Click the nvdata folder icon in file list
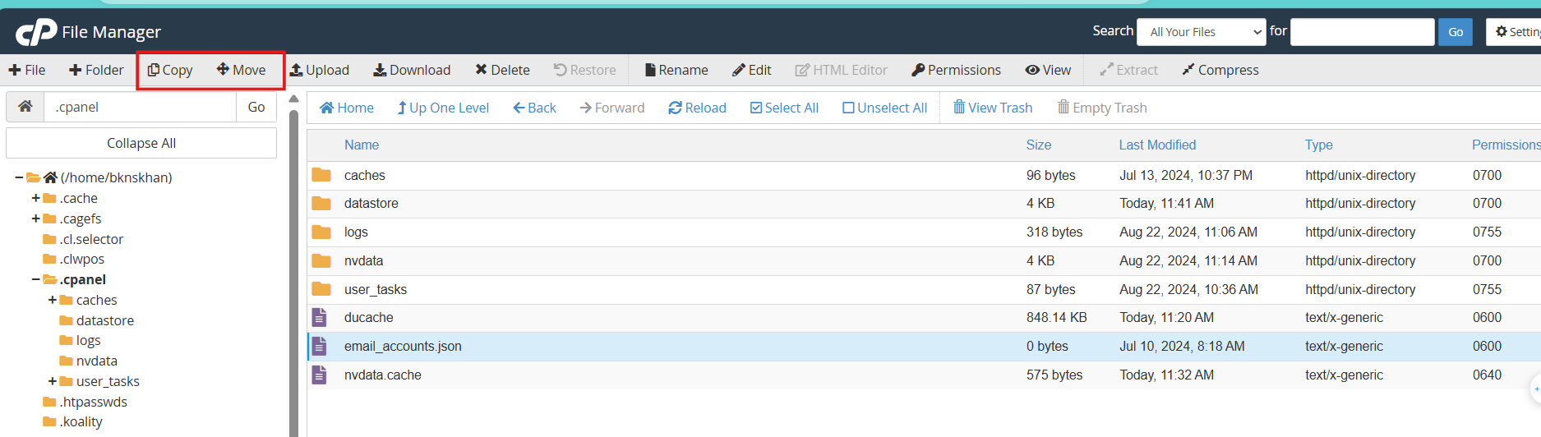 pyautogui.click(x=321, y=260)
